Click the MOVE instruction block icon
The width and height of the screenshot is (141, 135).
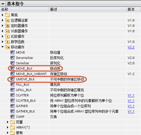click(12, 52)
